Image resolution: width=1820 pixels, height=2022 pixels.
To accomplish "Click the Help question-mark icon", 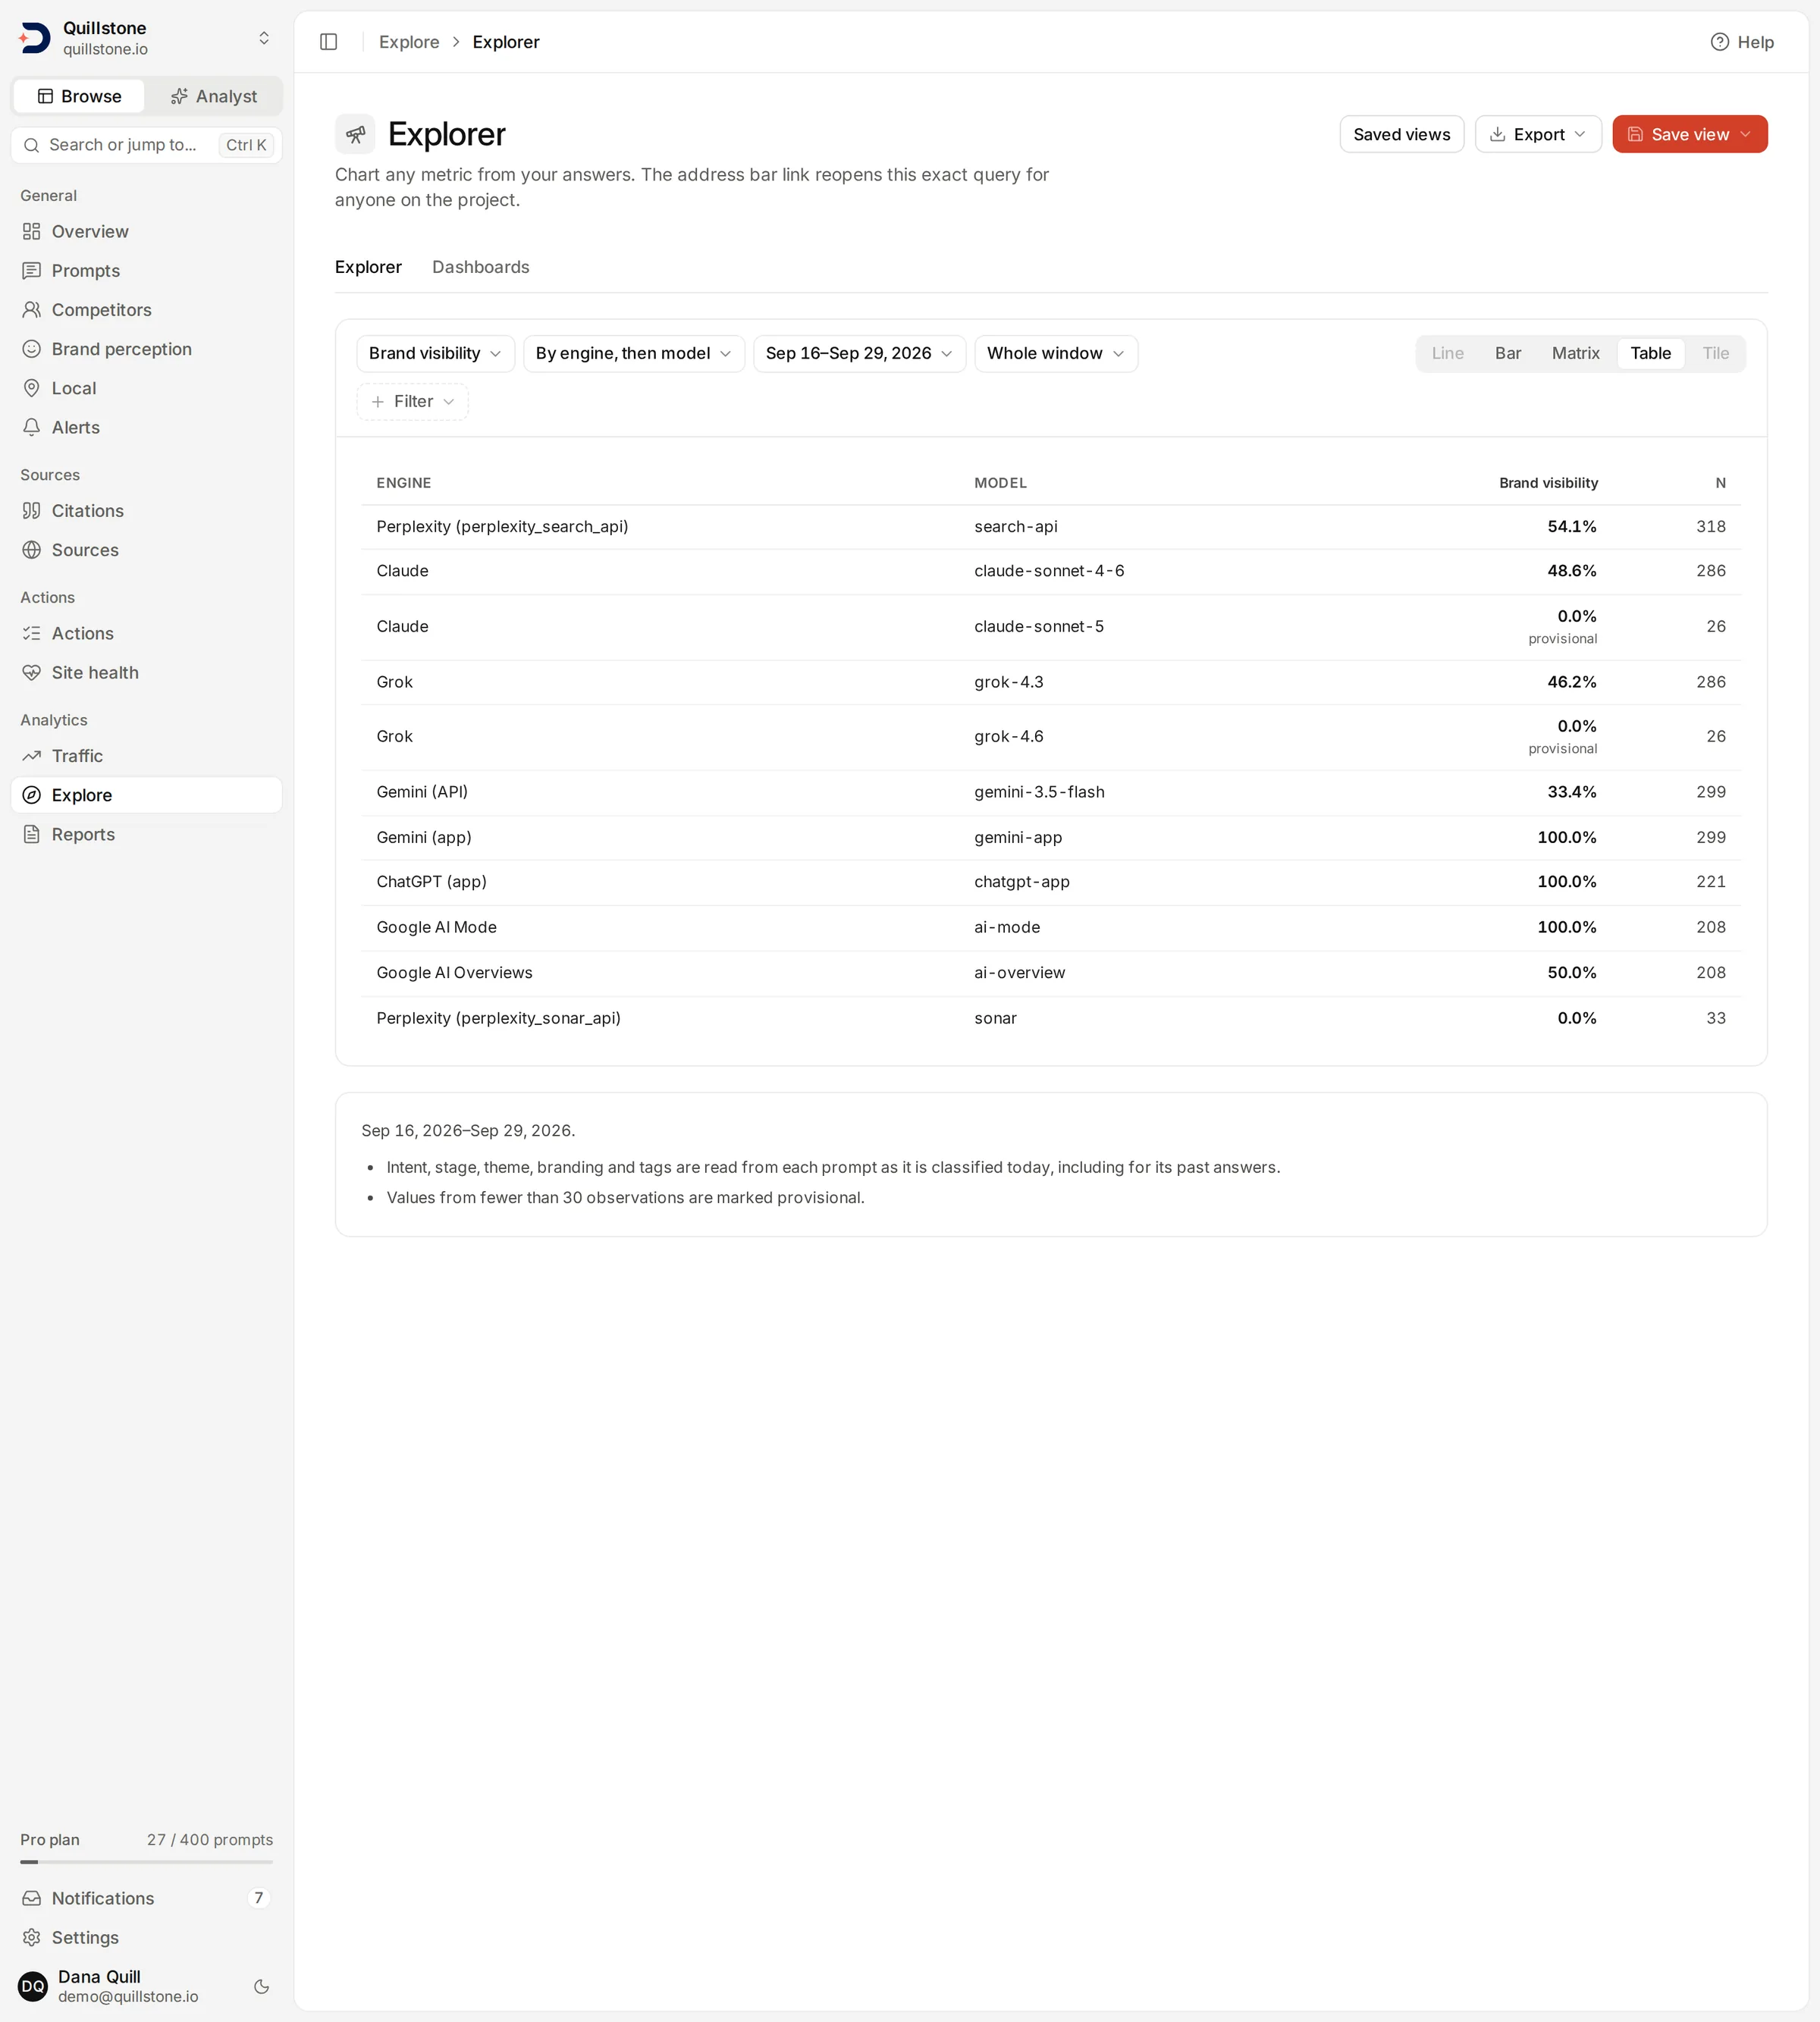I will [x=1719, y=42].
